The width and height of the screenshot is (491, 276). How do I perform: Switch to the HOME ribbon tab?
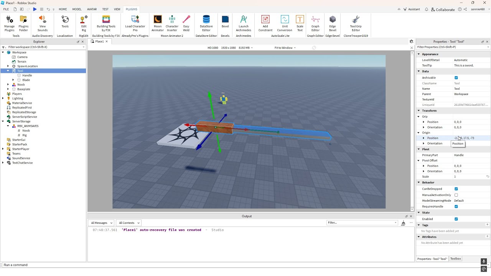tap(63, 9)
